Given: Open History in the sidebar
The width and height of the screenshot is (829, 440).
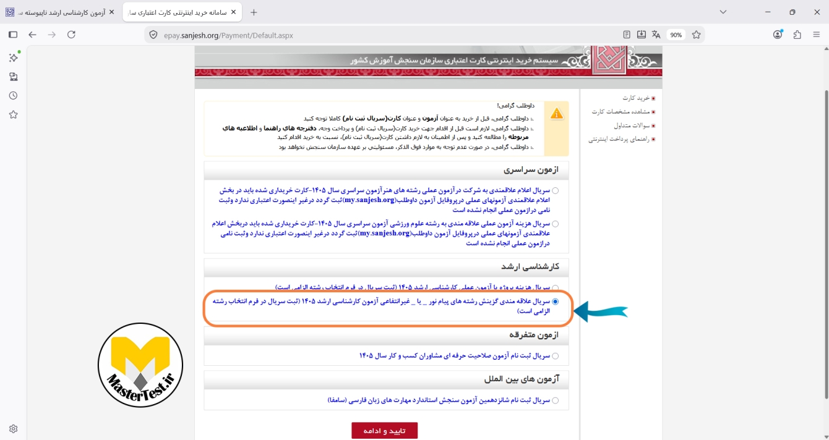Looking at the screenshot, I should 13,96.
